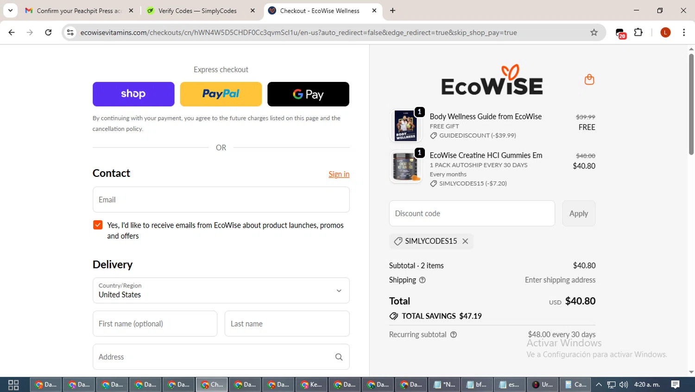Open Chrome three-dot menu
This screenshot has height=392, width=695.
pyautogui.click(x=684, y=32)
